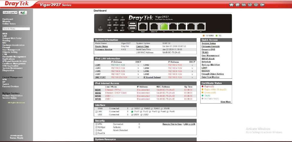This screenshot has width=292, height=142.
Task: Click the WCF LED indicator
Action: (x=122, y=28)
